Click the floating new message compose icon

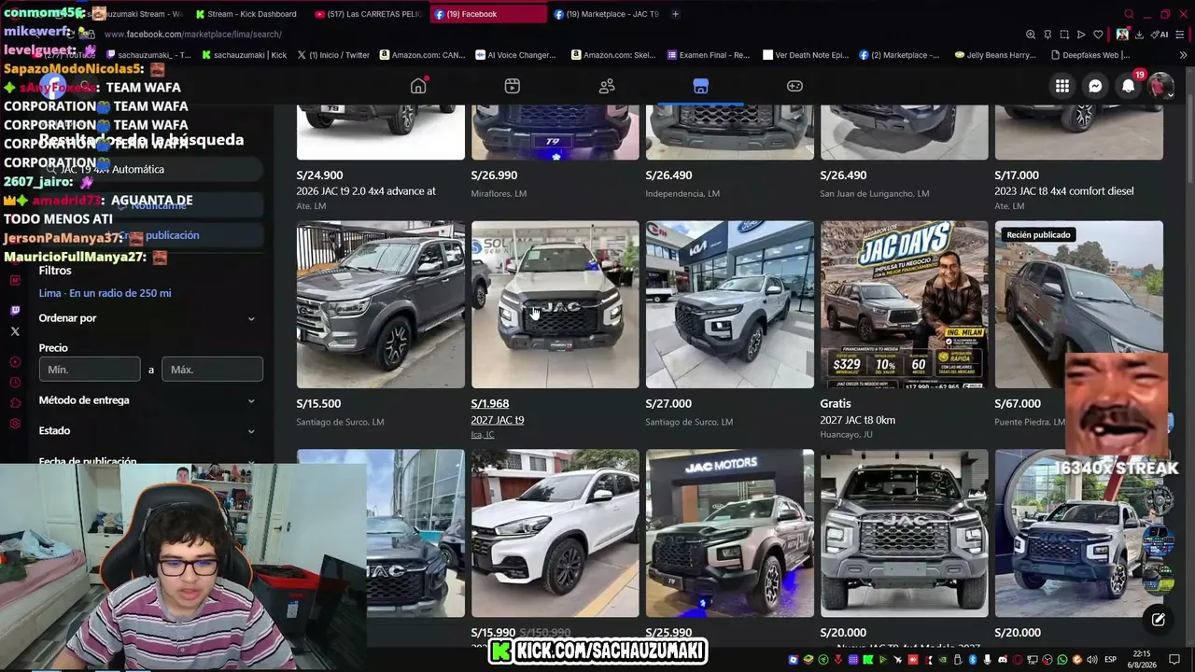coord(1159,619)
